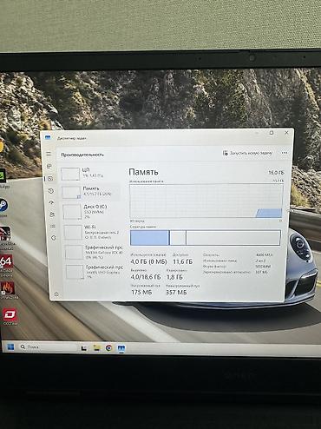Open File Explorer from the taskbar

[96, 347]
